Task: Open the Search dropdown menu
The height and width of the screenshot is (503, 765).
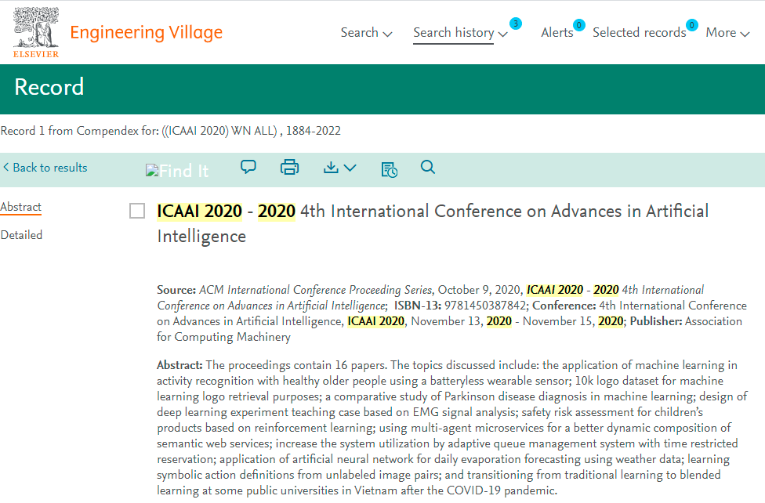Action: [366, 33]
